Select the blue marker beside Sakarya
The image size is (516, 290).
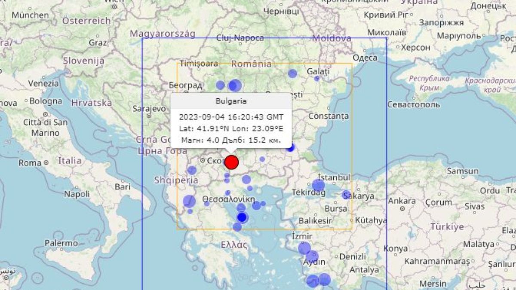346,195
